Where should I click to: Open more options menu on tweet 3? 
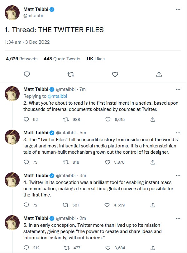click(x=178, y=133)
